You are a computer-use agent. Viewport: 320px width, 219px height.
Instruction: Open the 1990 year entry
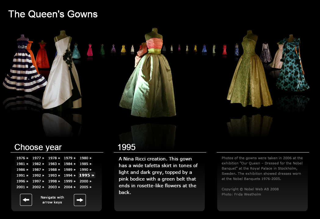(85, 170)
